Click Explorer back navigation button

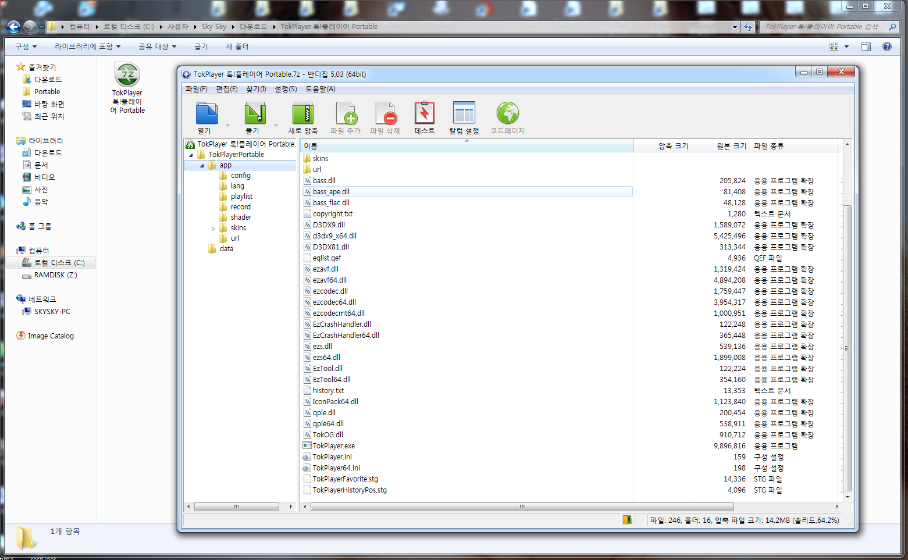point(13,27)
